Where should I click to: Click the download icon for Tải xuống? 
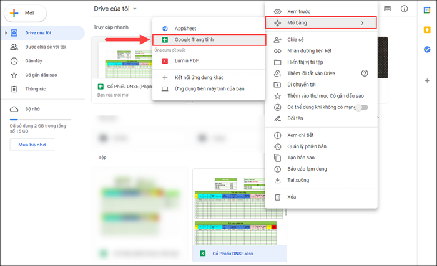277,180
